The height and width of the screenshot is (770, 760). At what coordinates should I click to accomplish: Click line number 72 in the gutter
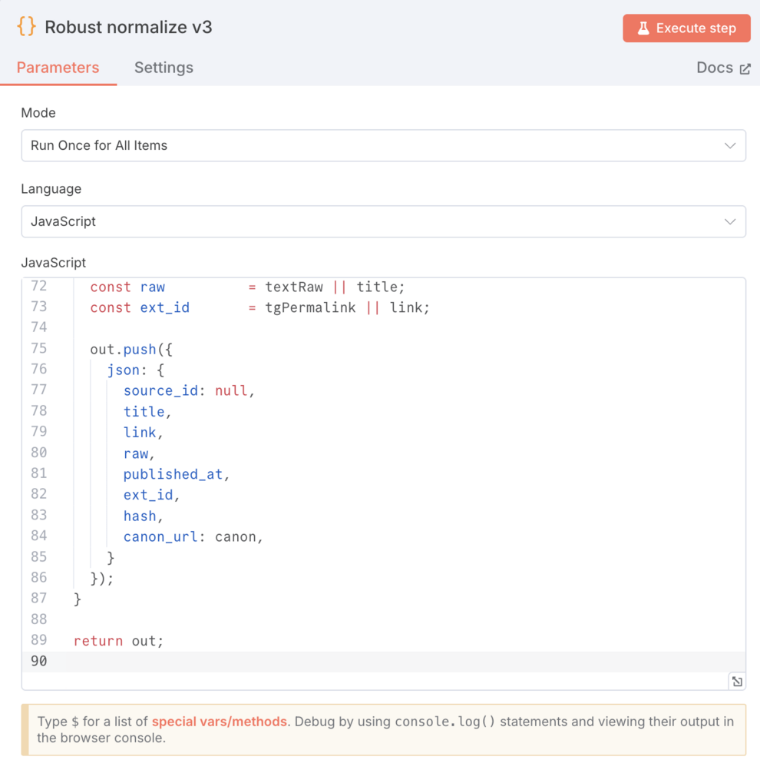38,286
